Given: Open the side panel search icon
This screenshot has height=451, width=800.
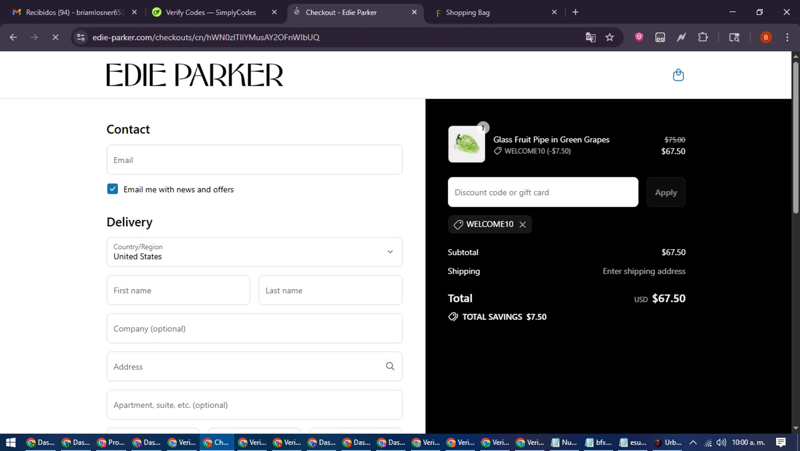Looking at the screenshot, I should click(x=734, y=37).
